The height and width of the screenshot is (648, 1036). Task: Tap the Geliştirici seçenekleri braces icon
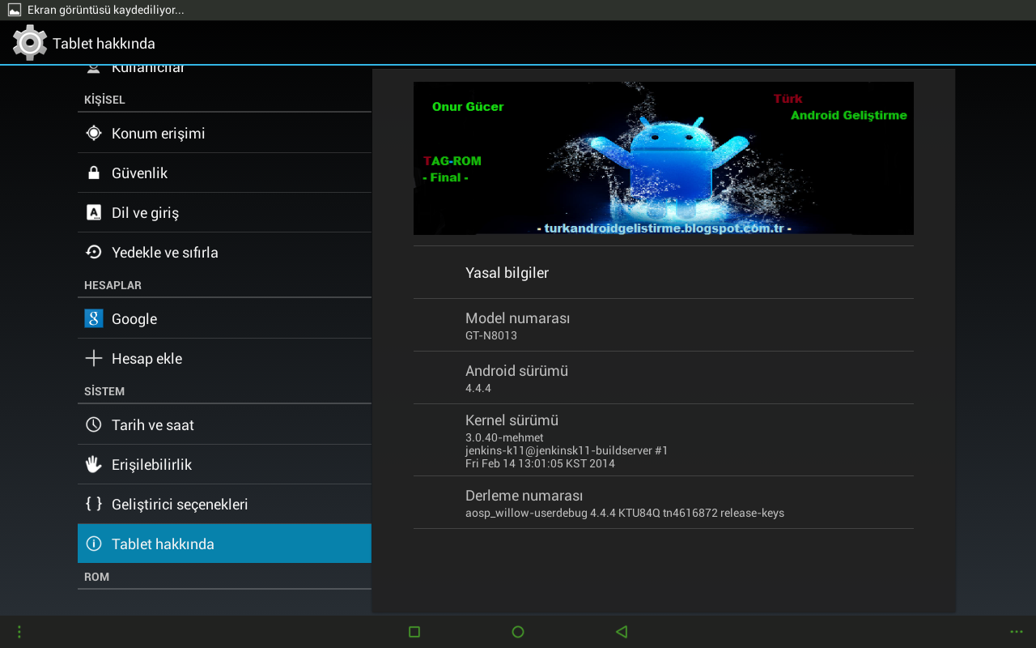click(94, 504)
